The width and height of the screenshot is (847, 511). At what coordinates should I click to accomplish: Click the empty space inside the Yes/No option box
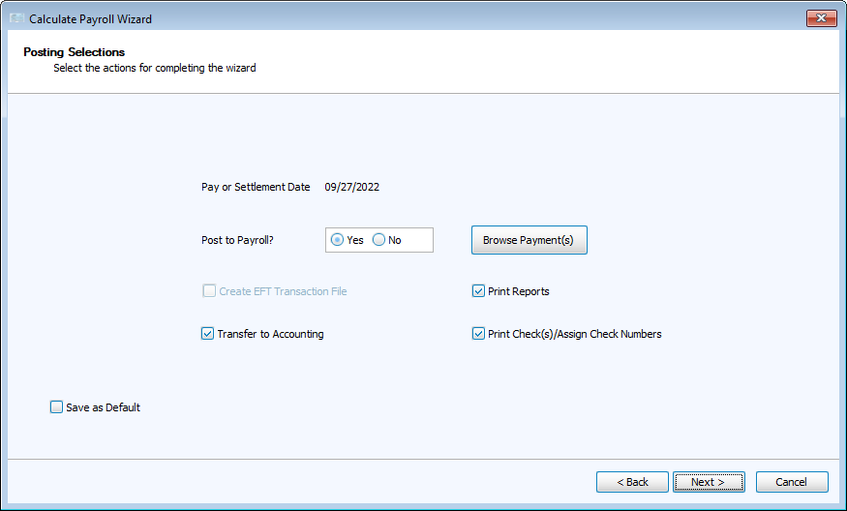click(417, 240)
